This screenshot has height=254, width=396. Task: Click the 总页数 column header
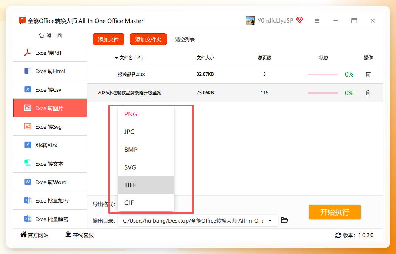pyautogui.click(x=264, y=58)
